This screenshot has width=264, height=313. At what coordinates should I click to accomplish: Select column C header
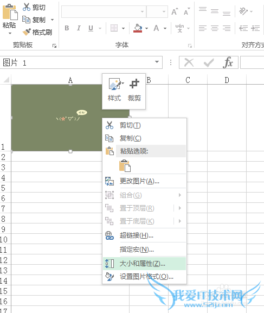[x=188, y=80]
